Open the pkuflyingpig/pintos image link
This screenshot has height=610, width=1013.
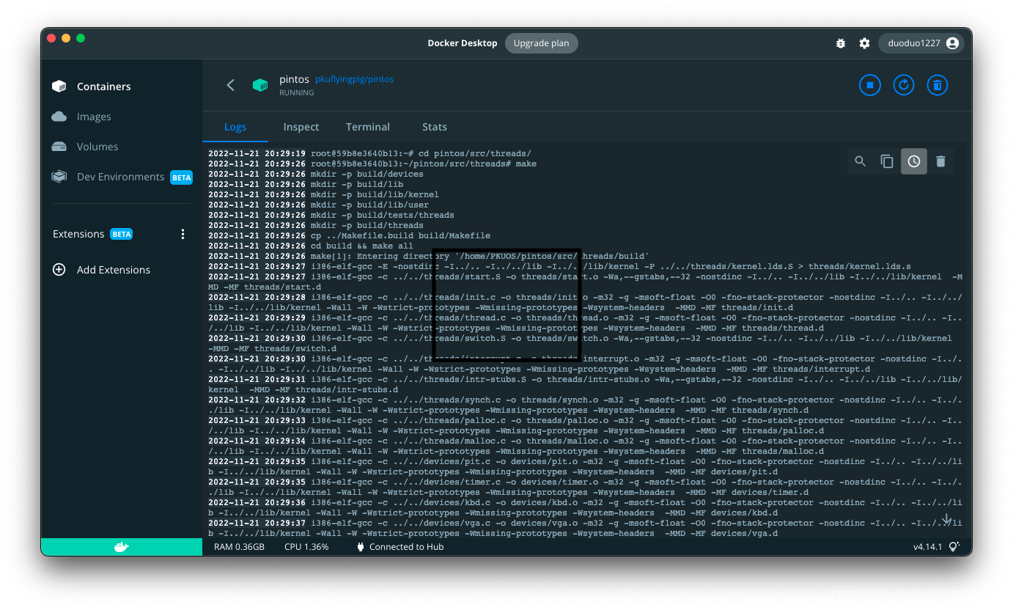click(x=355, y=78)
